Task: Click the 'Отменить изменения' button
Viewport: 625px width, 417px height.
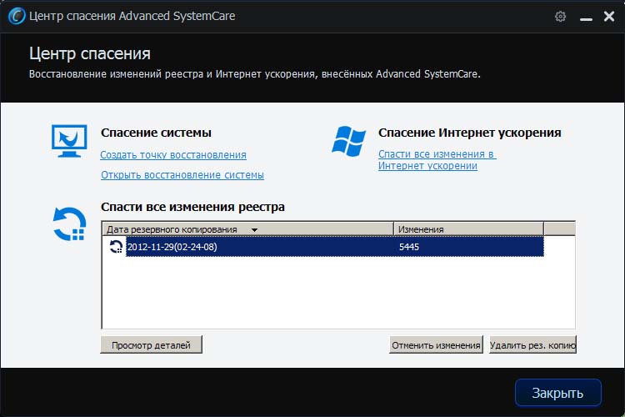Action: pos(436,344)
